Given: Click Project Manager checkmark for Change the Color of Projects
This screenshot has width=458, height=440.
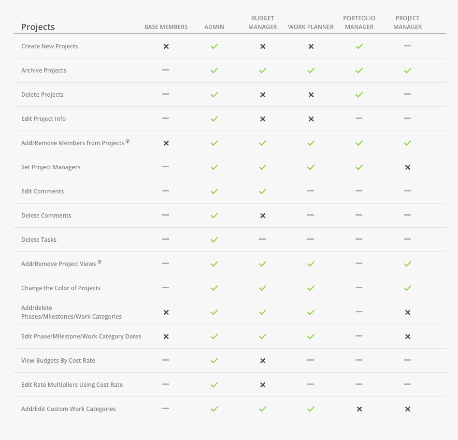Looking at the screenshot, I should coord(407,288).
